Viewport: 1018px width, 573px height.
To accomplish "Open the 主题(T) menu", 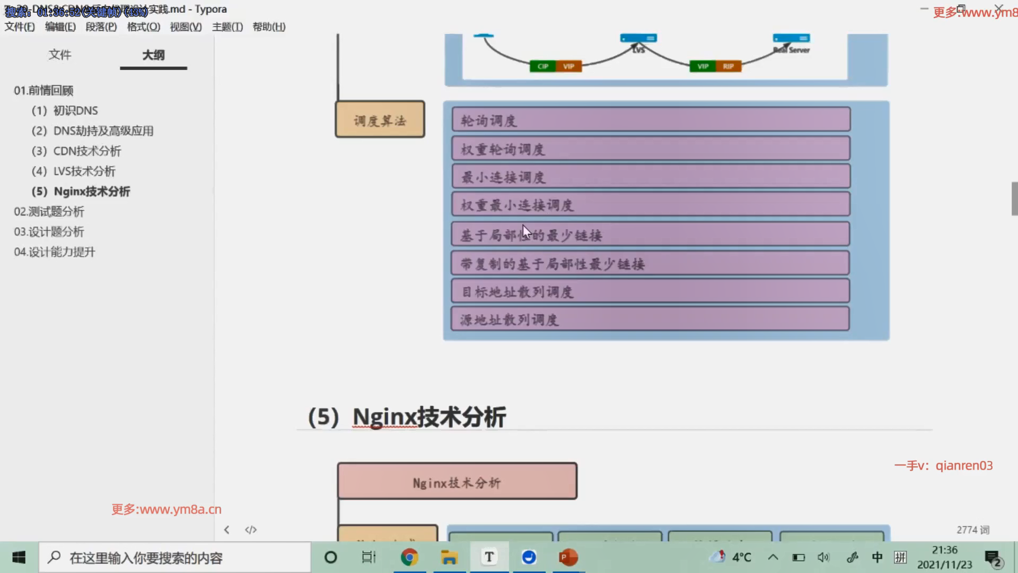I will [x=227, y=27].
